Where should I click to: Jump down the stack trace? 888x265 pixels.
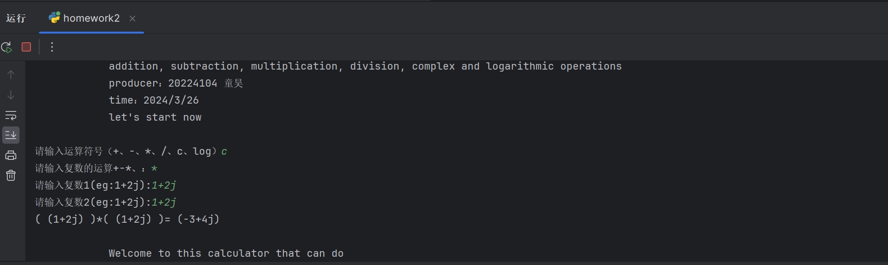(x=11, y=95)
